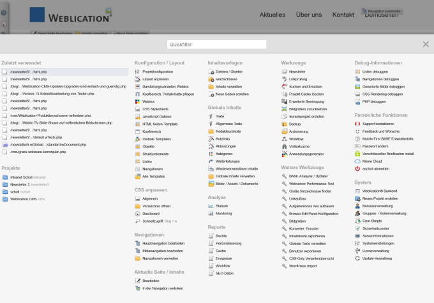Open the Weblication CMS project folder
The height and width of the screenshot is (303, 434).
point(22,198)
